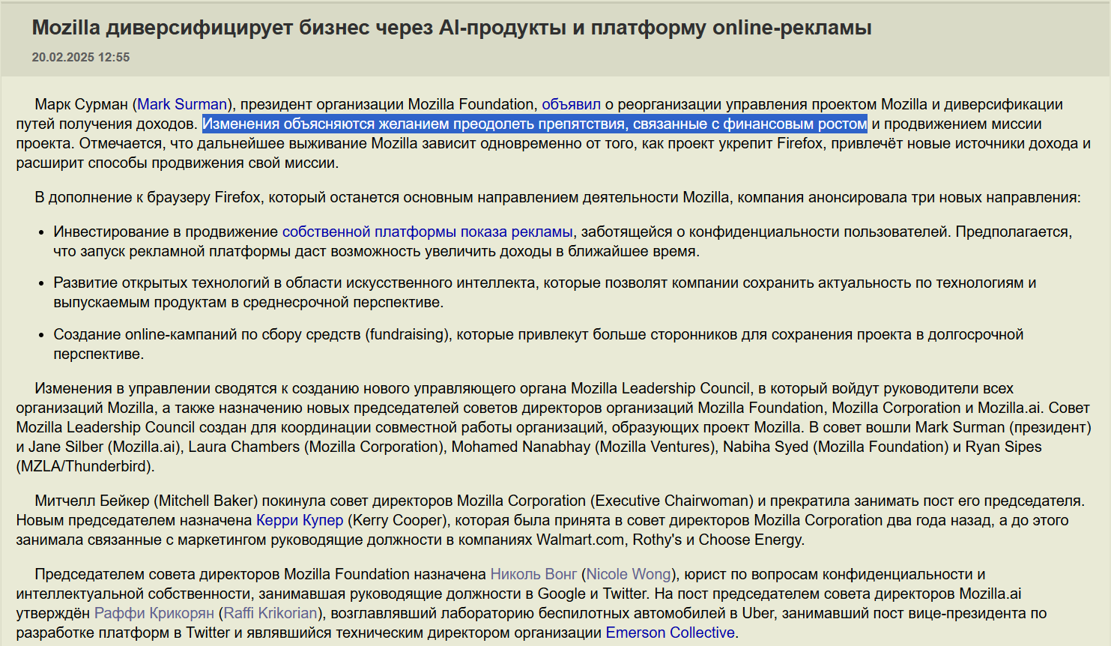Visit the Керри Купер link
The image size is (1111, 646).
(x=300, y=520)
